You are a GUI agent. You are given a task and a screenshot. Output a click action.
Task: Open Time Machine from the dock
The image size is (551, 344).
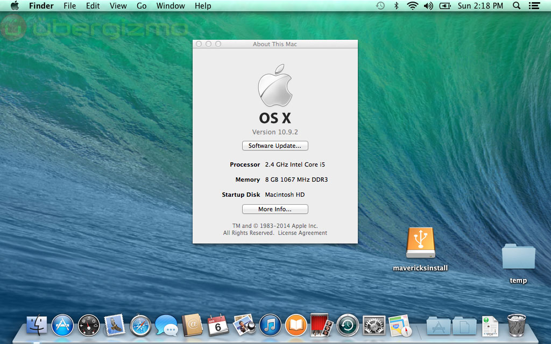pos(348,325)
